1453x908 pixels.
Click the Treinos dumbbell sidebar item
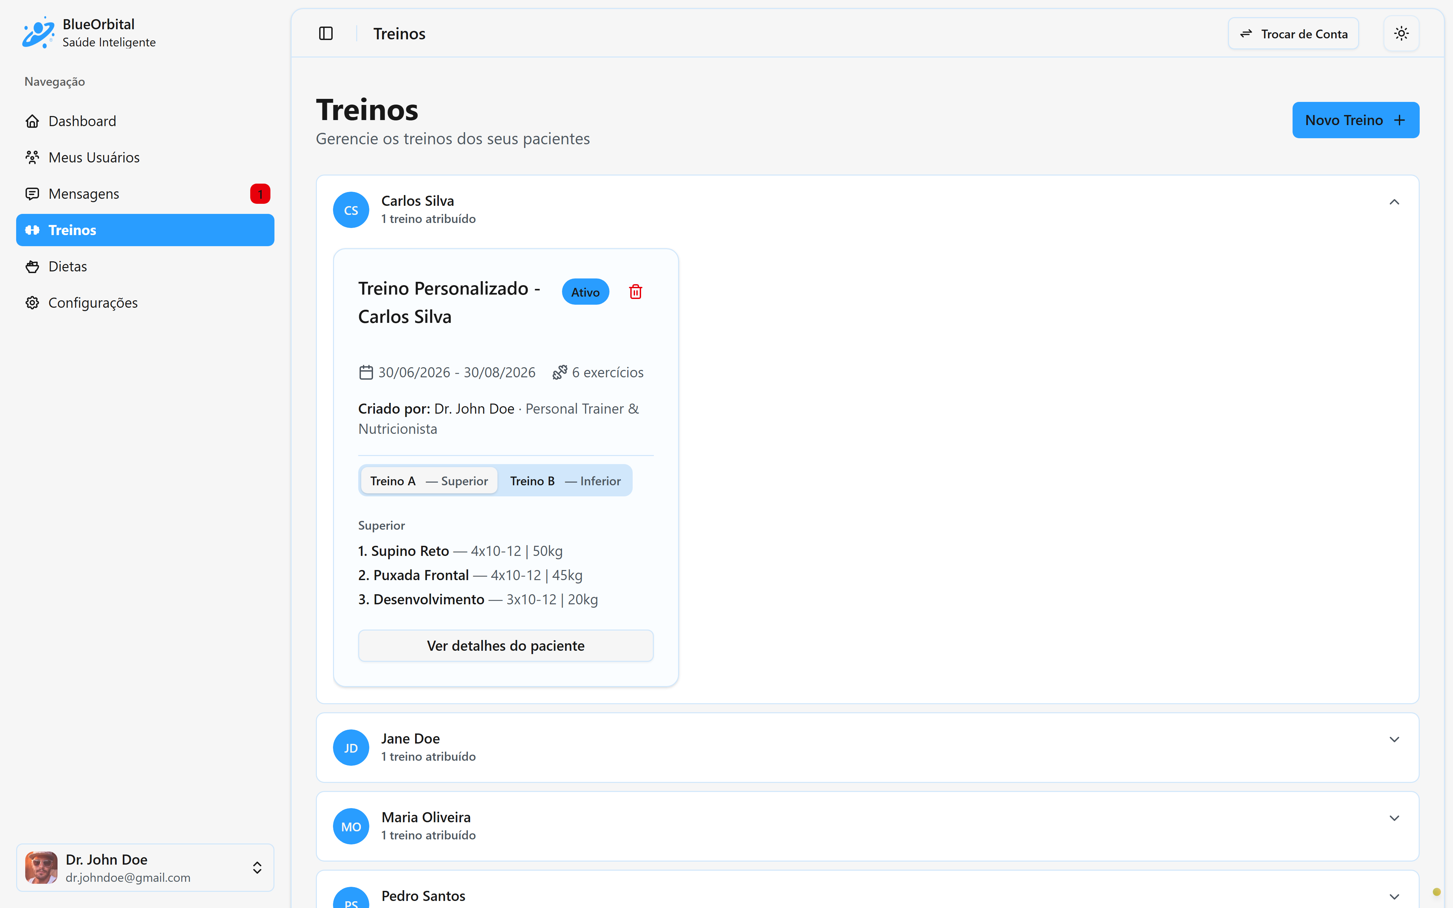(x=145, y=230)
